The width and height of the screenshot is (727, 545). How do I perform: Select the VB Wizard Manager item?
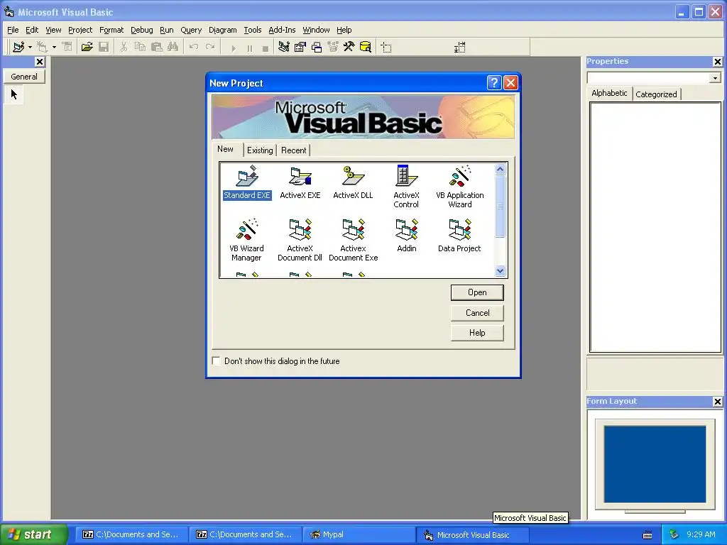tap(246, 240)
